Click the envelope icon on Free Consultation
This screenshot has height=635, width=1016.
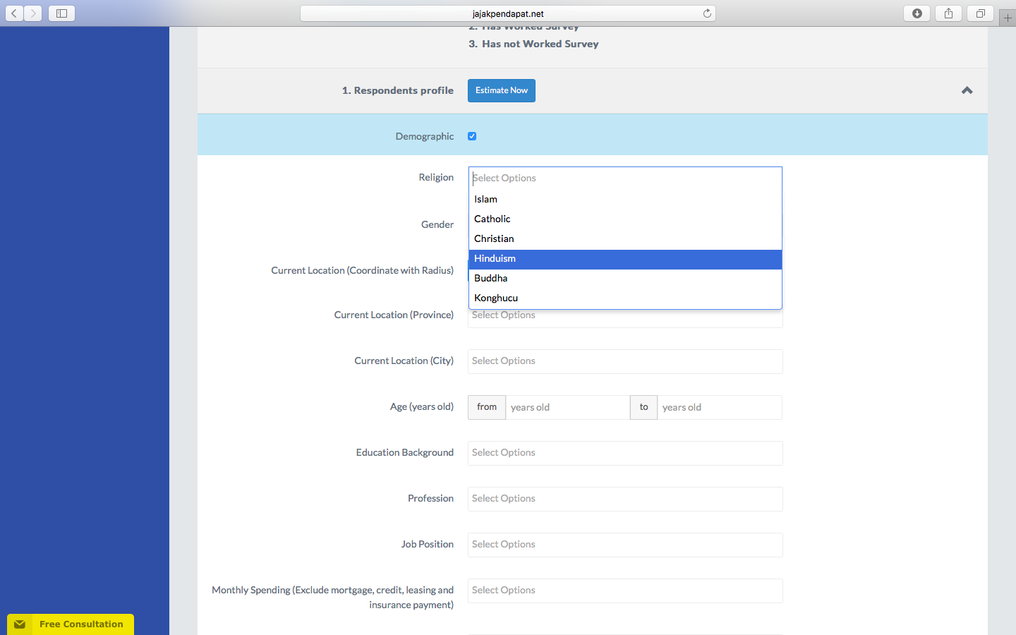(20, 624)
